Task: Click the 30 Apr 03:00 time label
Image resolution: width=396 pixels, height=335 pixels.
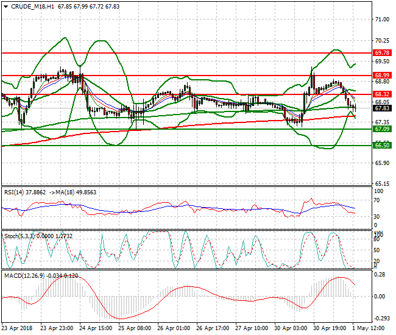Action: [291, 328]
